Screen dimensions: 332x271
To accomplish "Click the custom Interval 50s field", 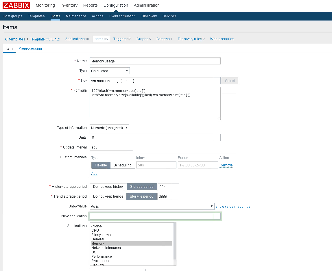I will click(x=156, y=165).
